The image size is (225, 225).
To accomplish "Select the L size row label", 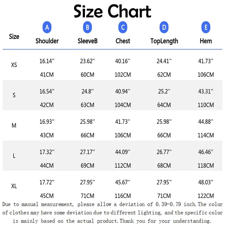I will 14,156.
